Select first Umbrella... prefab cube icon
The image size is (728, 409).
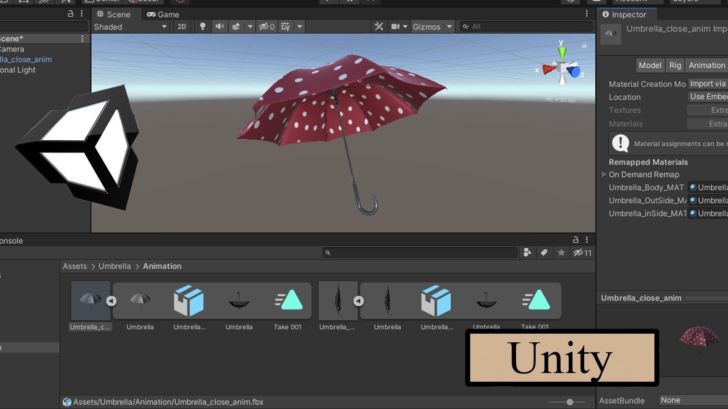tap(189, 301)
